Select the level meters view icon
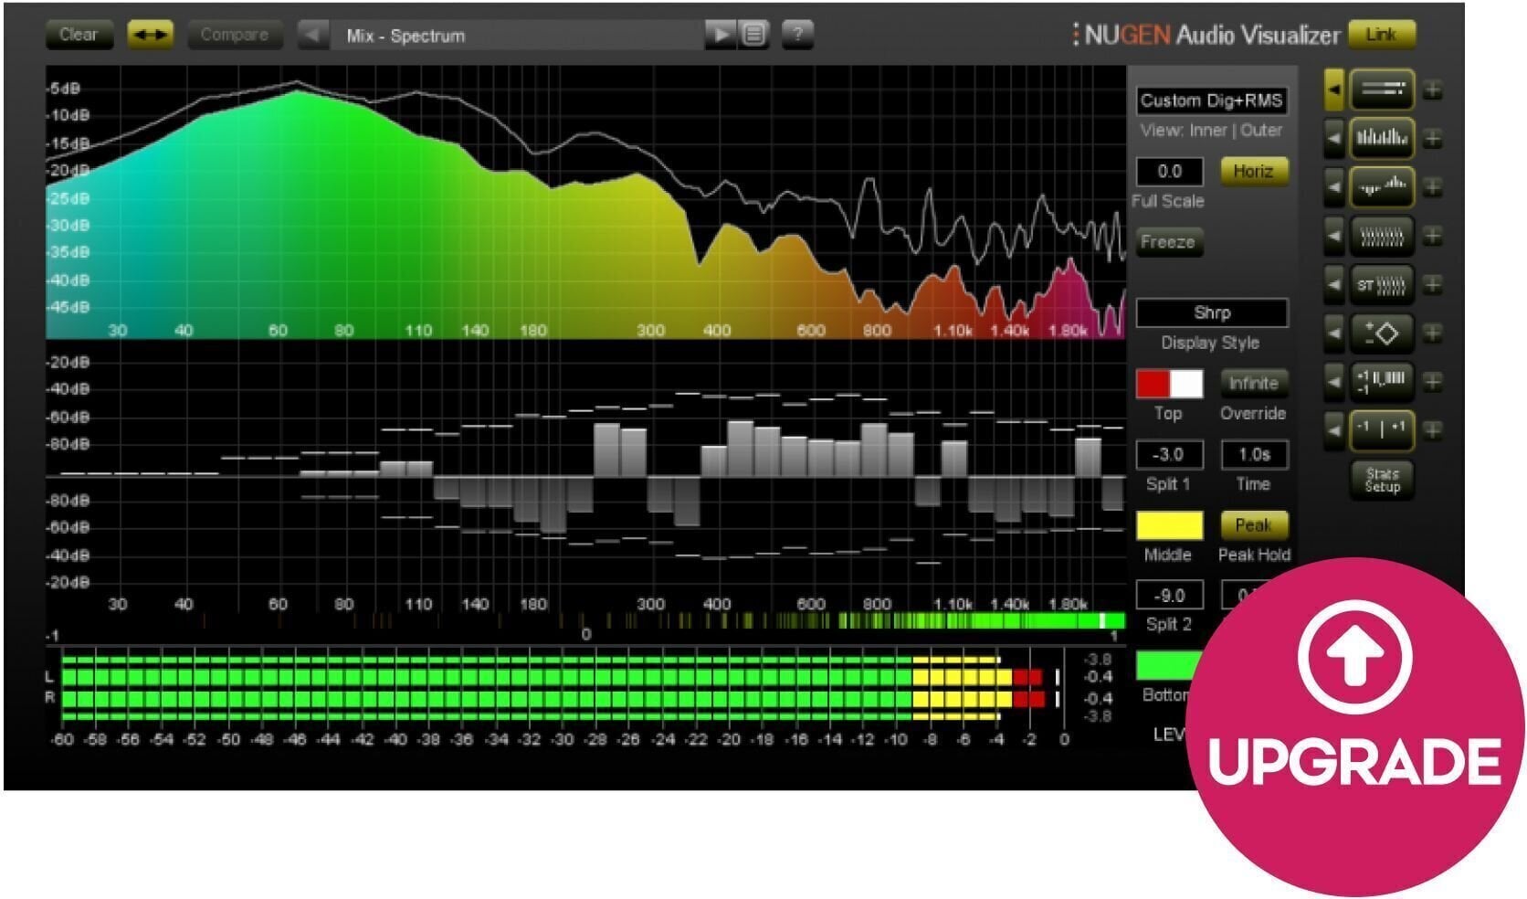This screenshot has height=899, width=1527. 1382,90
